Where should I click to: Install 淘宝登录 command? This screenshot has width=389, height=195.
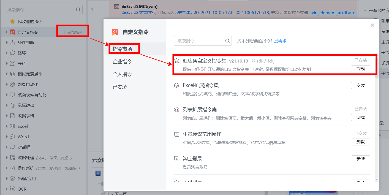point(360,159)
